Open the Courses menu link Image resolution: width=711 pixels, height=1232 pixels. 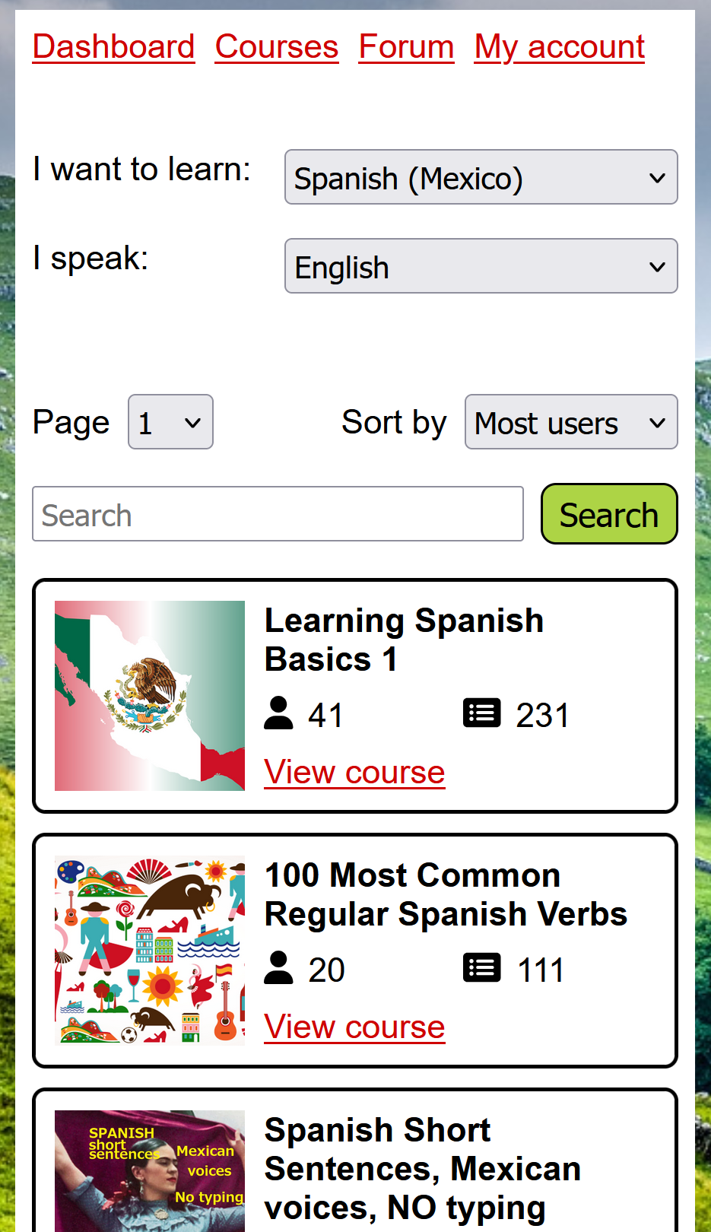click(x=277, y=47)
